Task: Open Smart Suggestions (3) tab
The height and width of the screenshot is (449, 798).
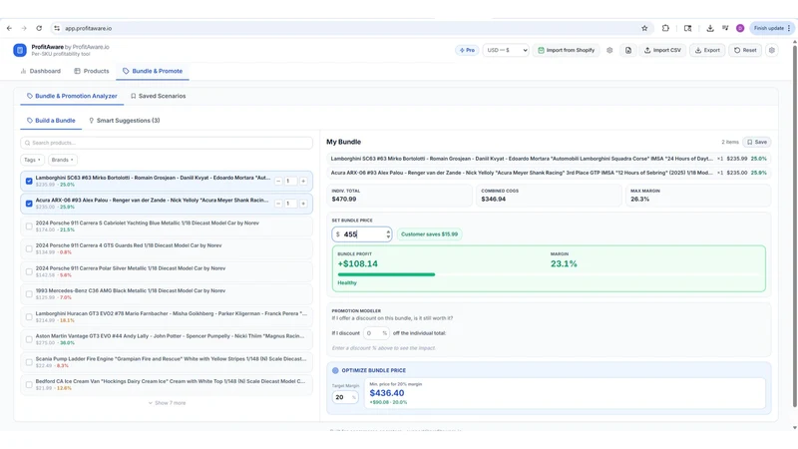Action: [124, 120]
